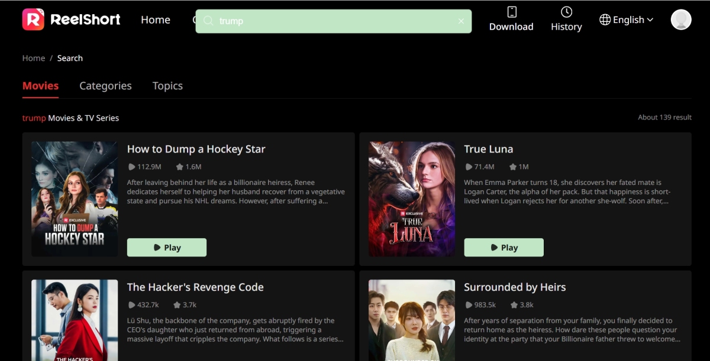This screenshot has width=710, height=361.
Task: Click the play count icon for Surrounded by Heirs
Action: click(x=469, y=305)
